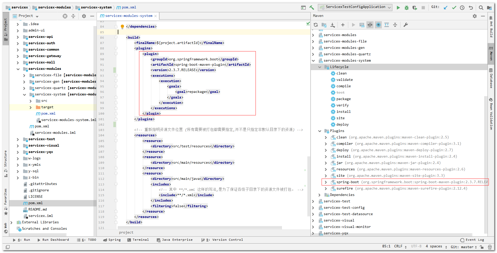
Task: Open Maven Settings wrench icon
Action: (x=406, y=25)
